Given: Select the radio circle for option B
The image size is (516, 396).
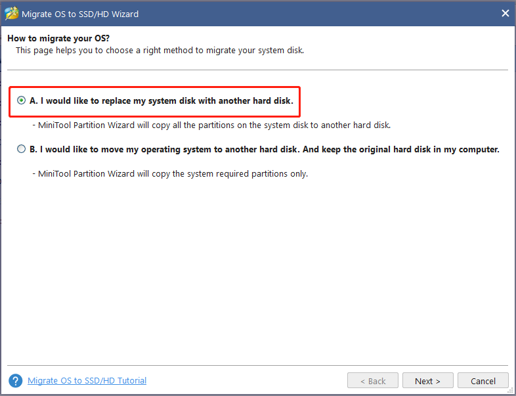Looking at the screenshot, I should coord(21,149).
